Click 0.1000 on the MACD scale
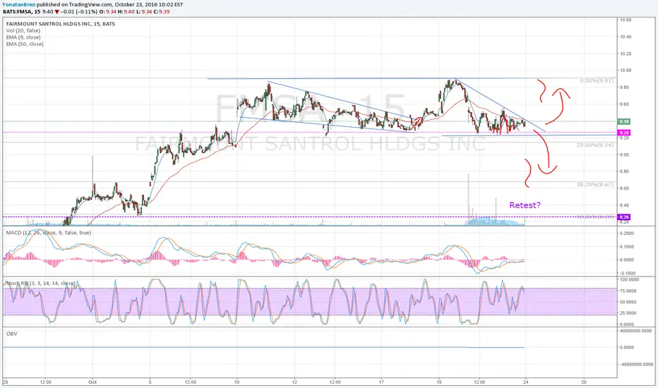The image size is (658, 388). (626, 247)
